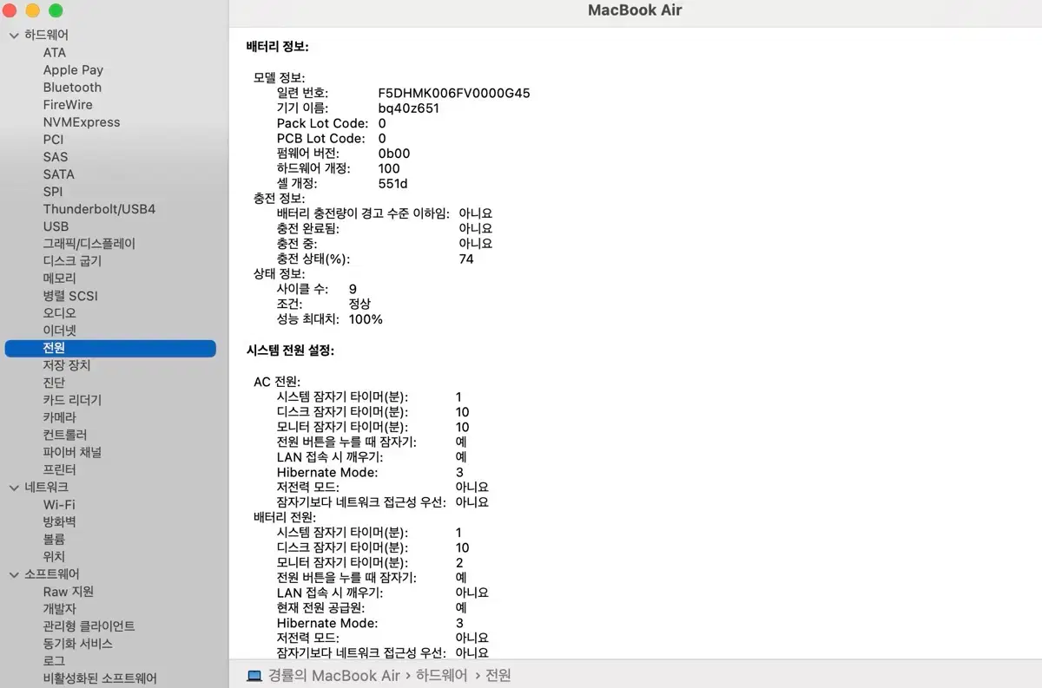
Task: Select 메모리 in the sidebar
Action: tap(60, 278)
